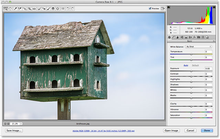Rotate image 90° clockwise
Image resolution: width=220 pixels, height=139 pixels.
[x=72, y=9]
